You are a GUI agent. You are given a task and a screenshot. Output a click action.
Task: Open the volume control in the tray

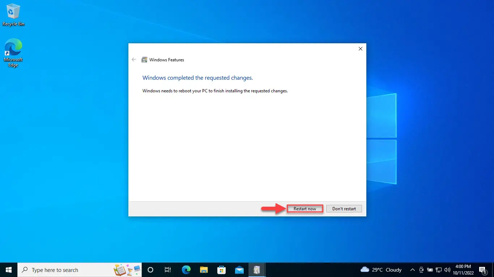click(447, 270)
